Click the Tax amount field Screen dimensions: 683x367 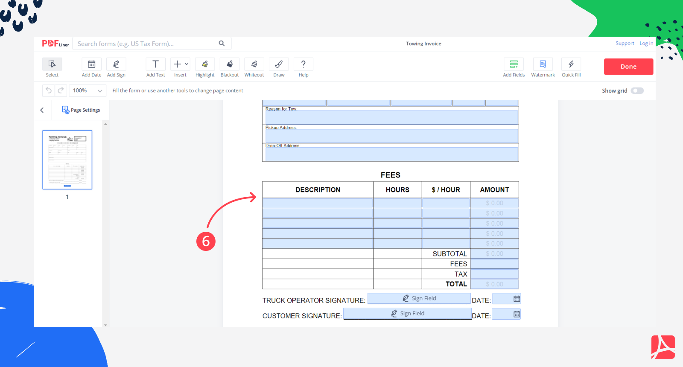point(494,274)
